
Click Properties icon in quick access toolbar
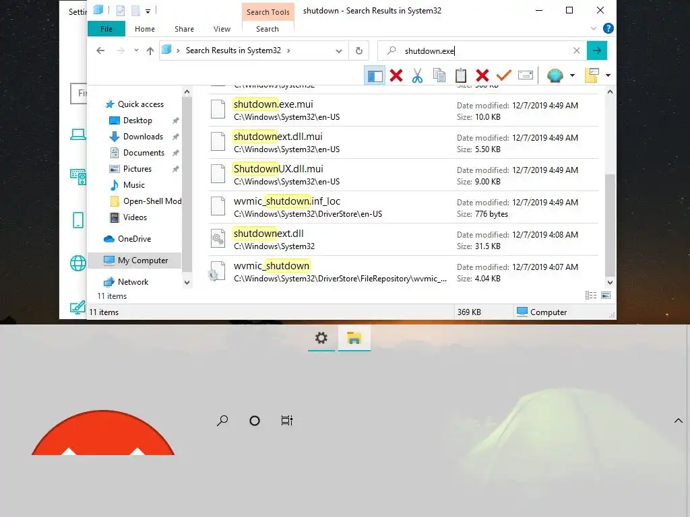coord(121,11)
